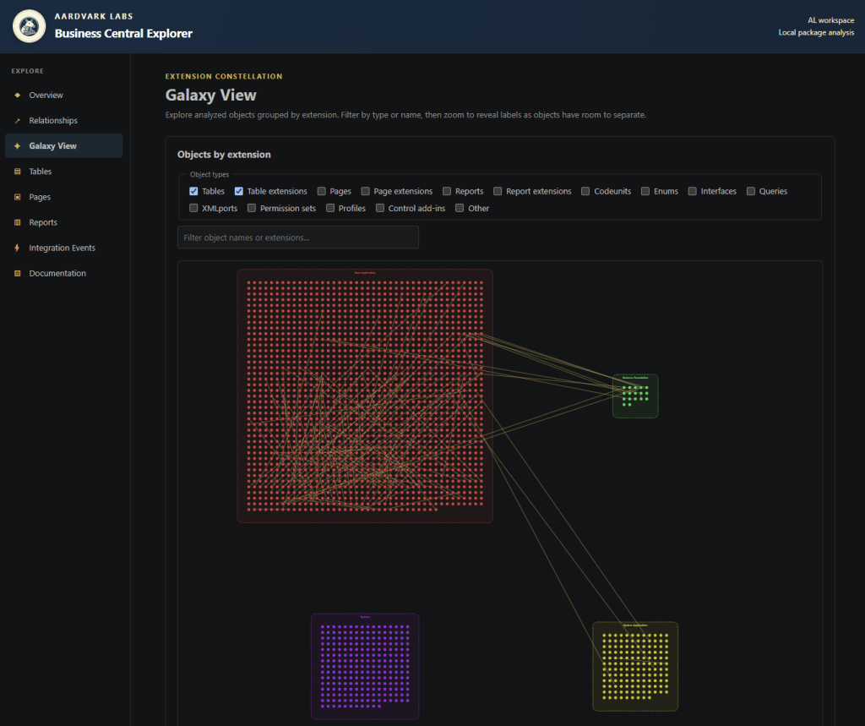Click the 'Business Central Explorer' title
Viewport: 865px width, 726px height.
[x=123, y=34]
